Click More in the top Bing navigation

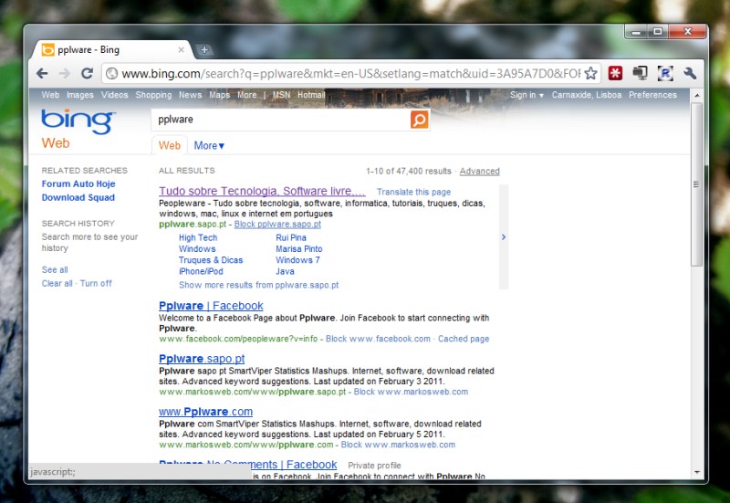246,95
